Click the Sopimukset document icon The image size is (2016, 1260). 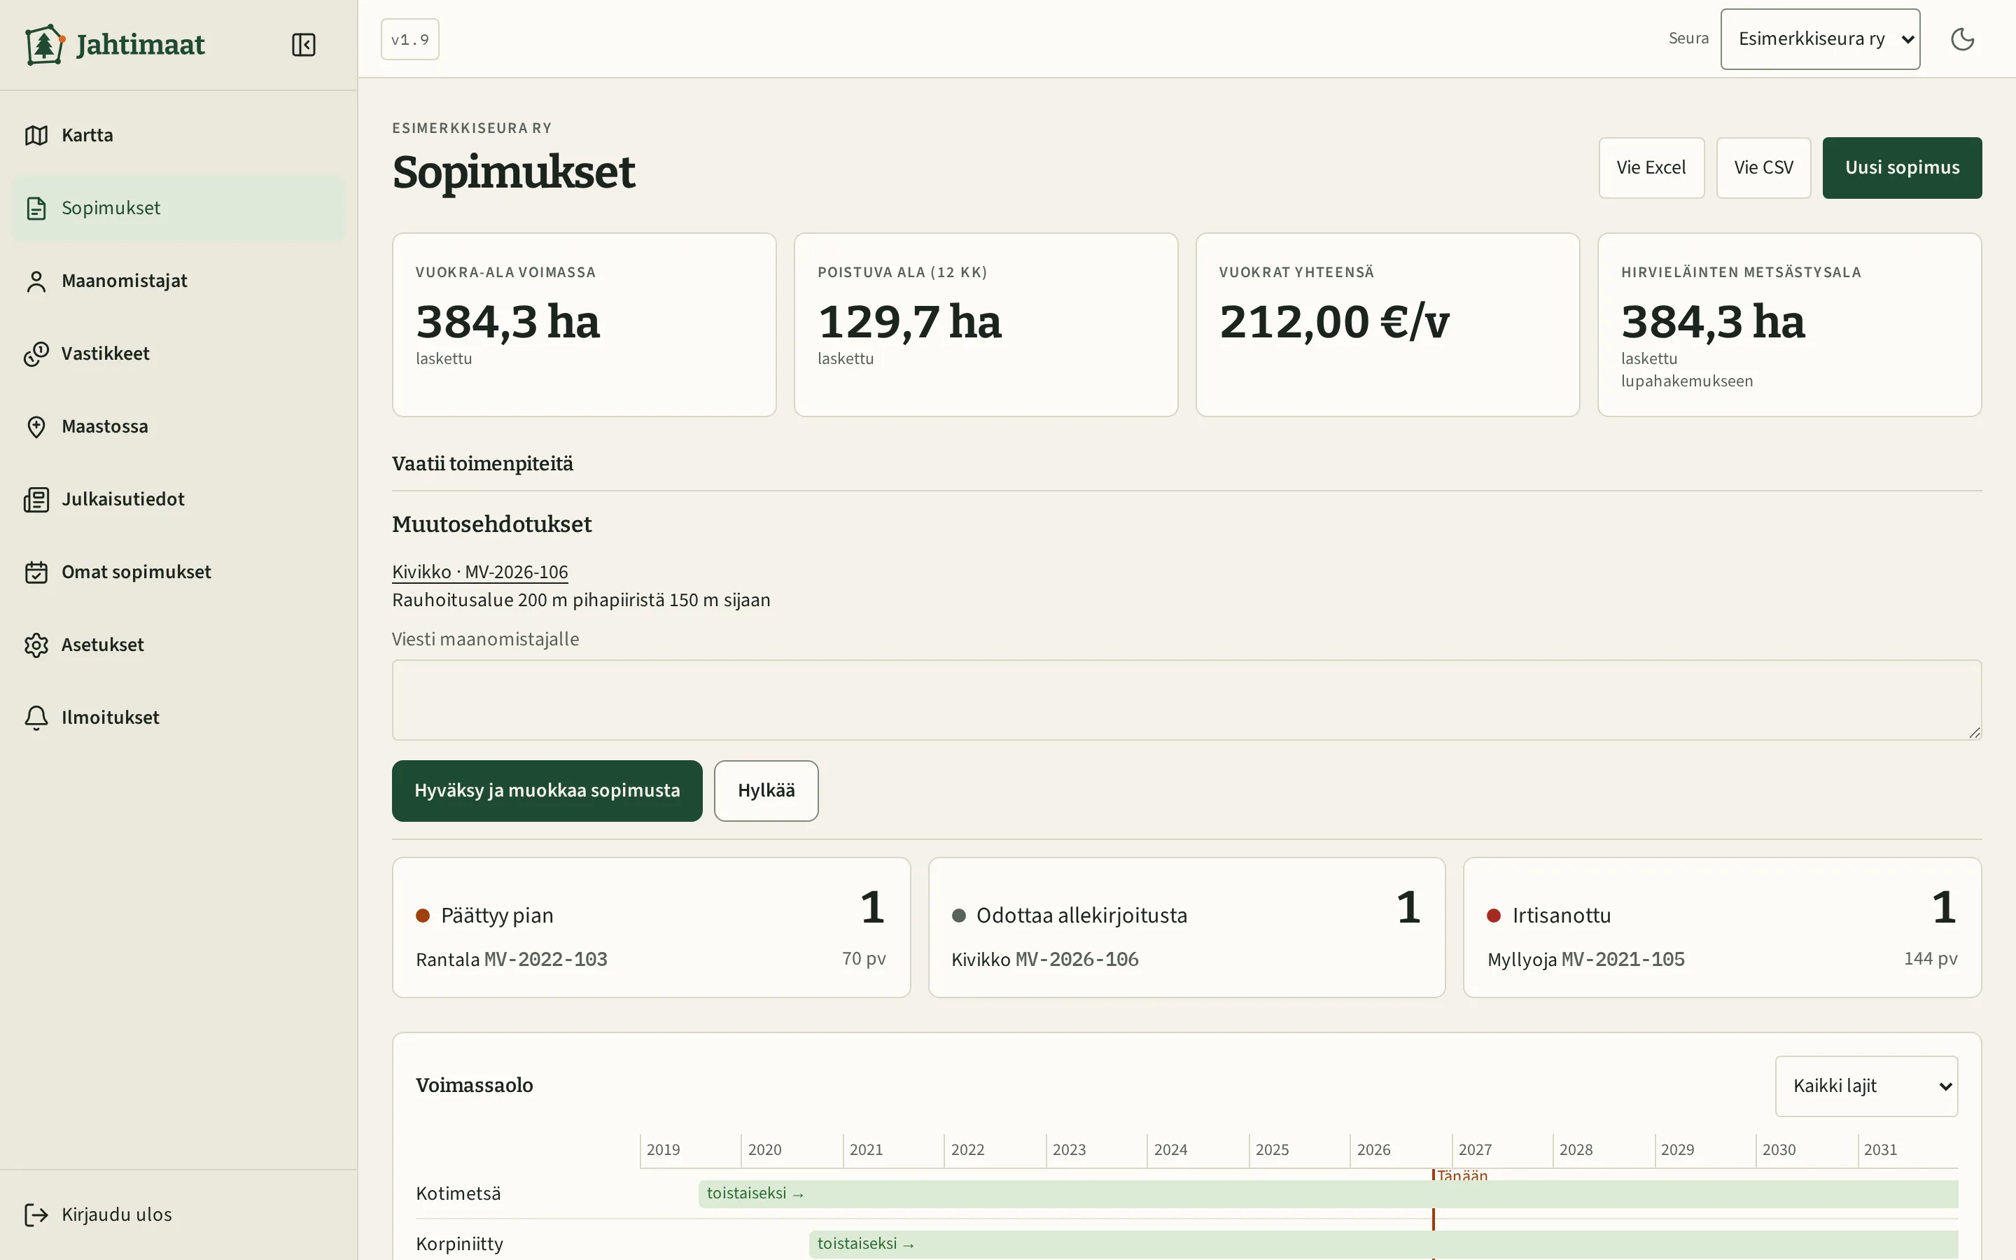pyautogui.click(x=36, y=207)
